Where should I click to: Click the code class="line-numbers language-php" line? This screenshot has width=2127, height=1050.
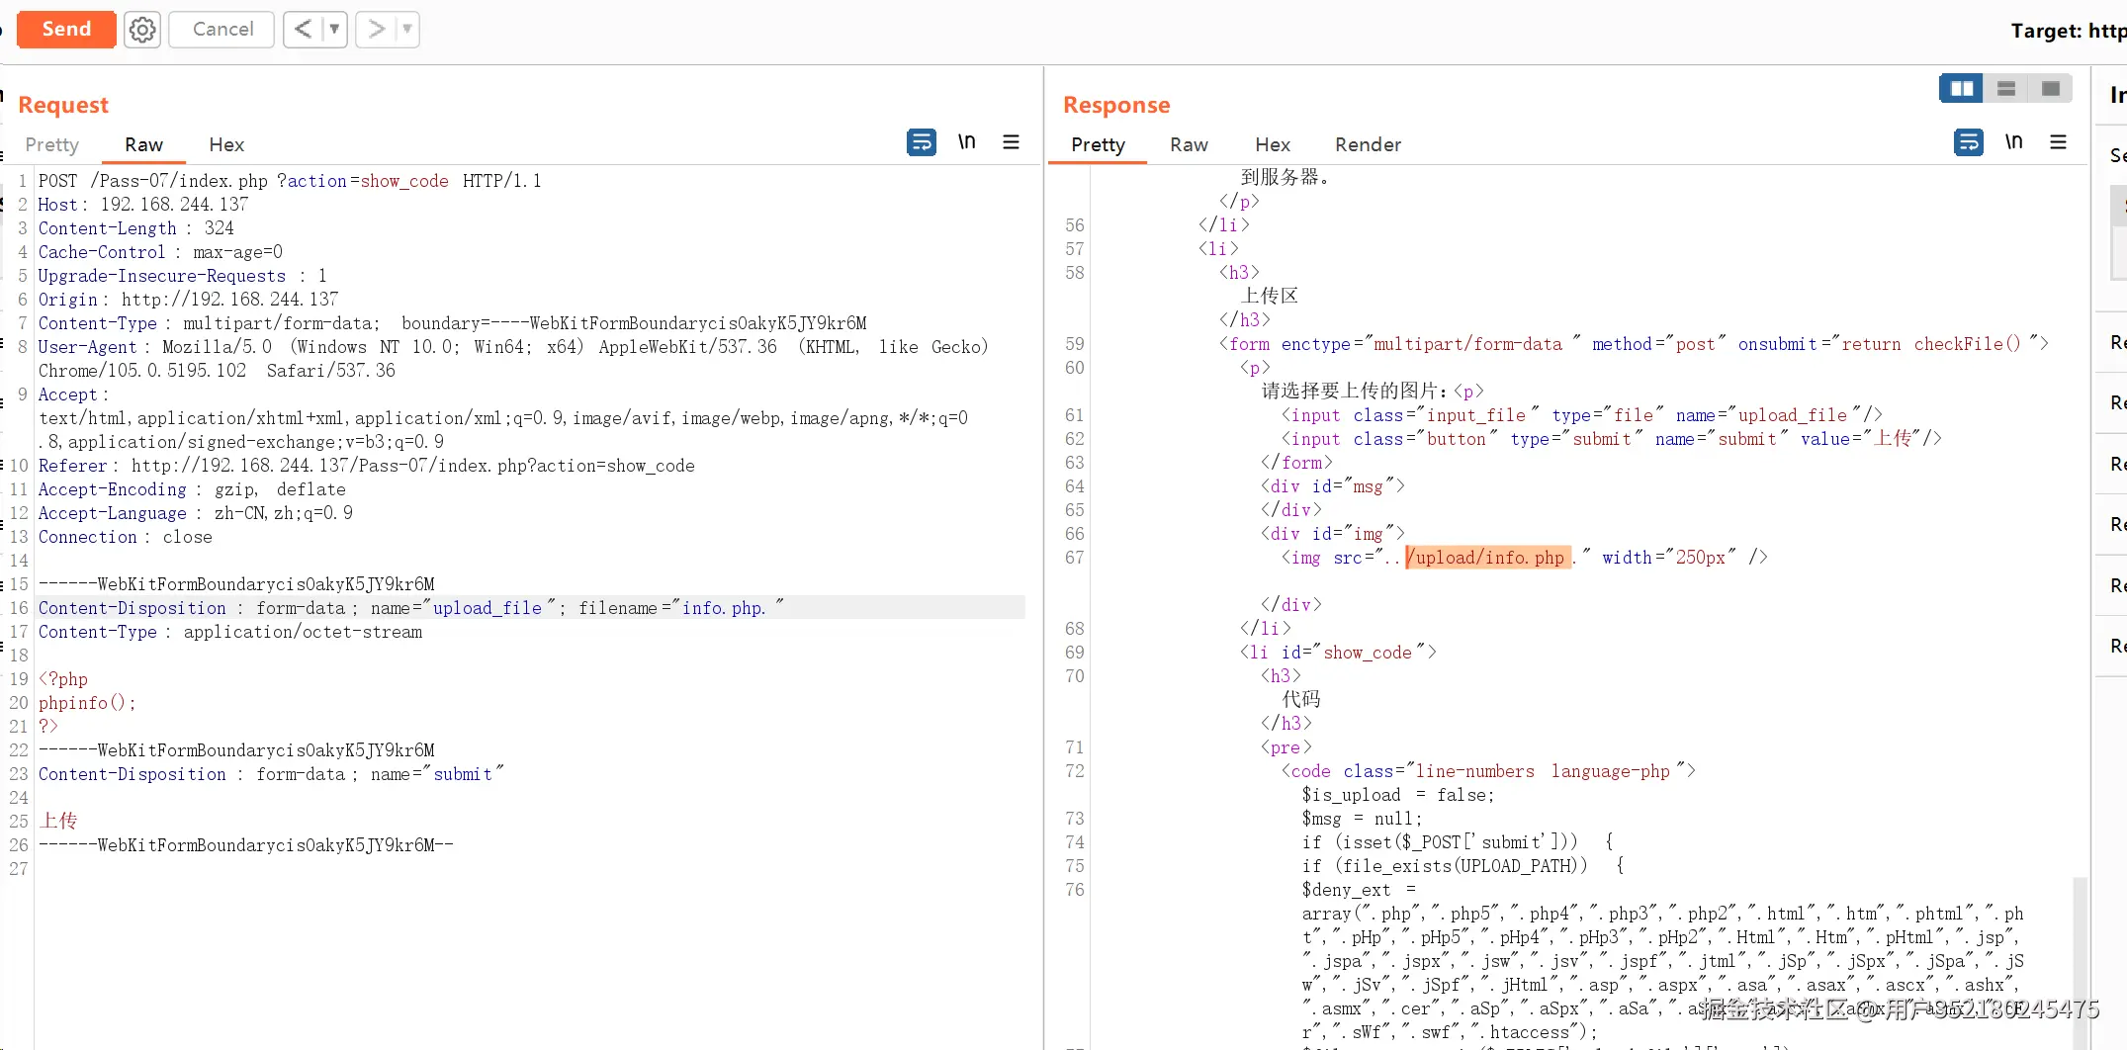(x=1488, y=771)
